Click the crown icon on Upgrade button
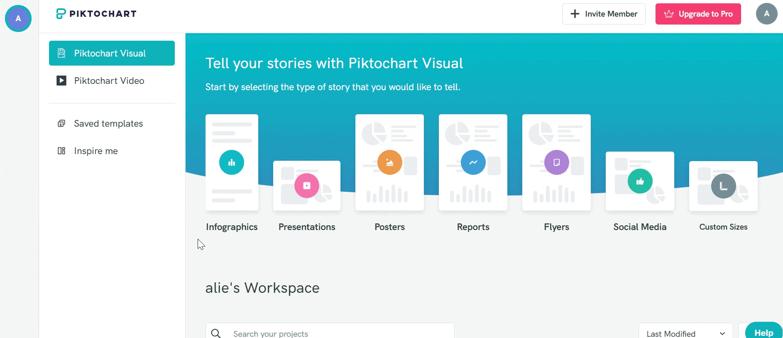 (x=669, y=14)
